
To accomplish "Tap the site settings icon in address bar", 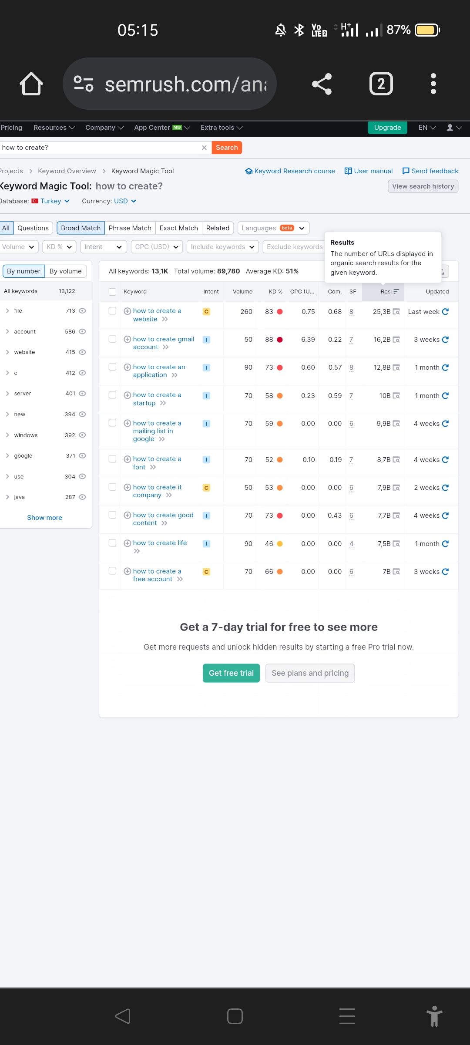I will pyautogui.click(x=84, y=84).
